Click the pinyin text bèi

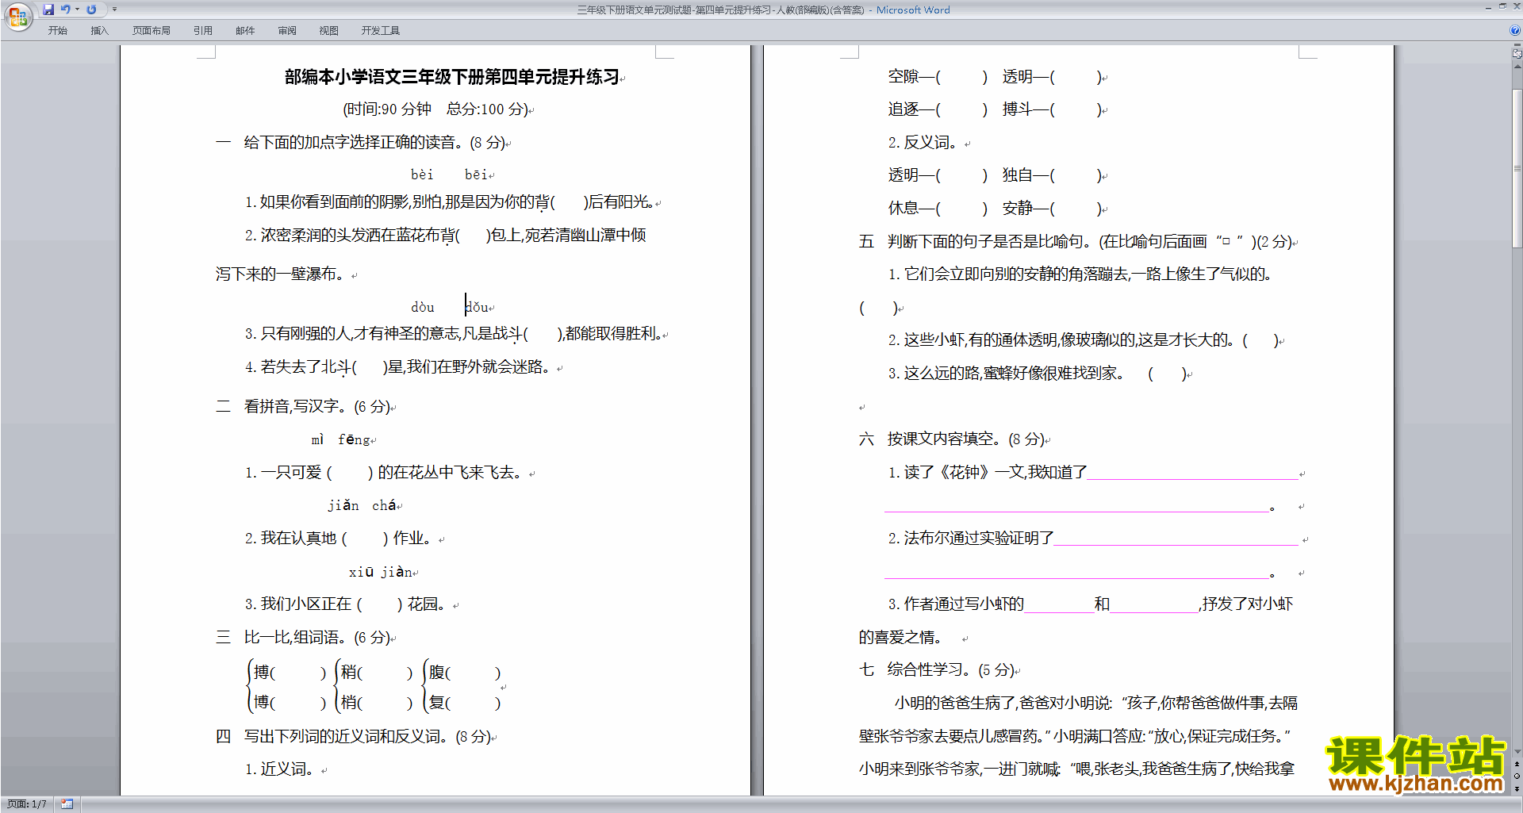coord(422,174)
